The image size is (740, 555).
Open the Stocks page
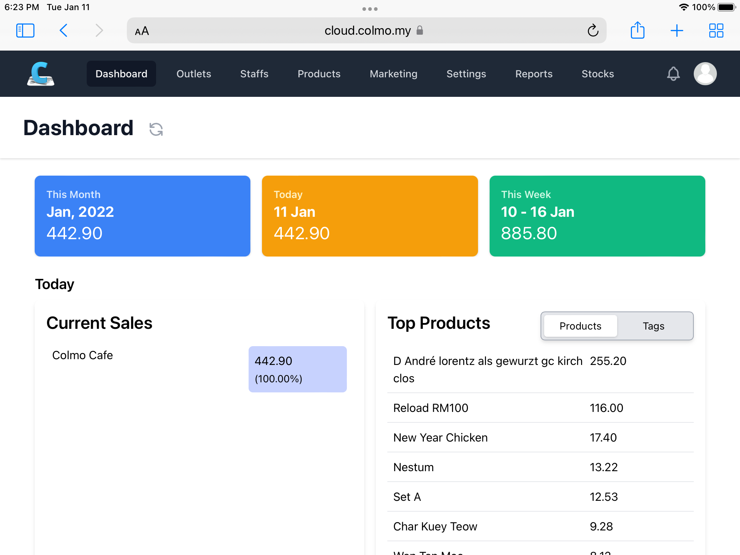[x=598, y=74]
